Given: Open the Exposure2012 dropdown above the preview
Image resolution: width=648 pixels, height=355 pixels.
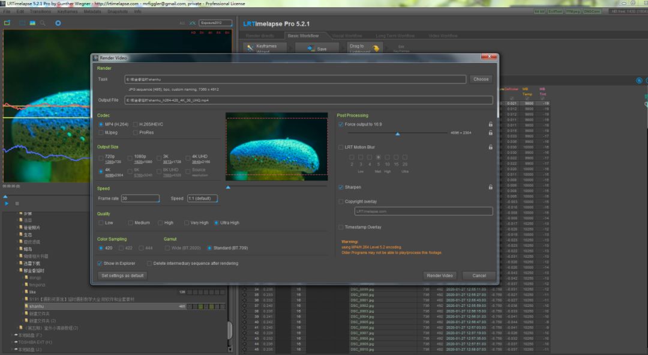Looking at the screenshot, I should coord(215,23).
